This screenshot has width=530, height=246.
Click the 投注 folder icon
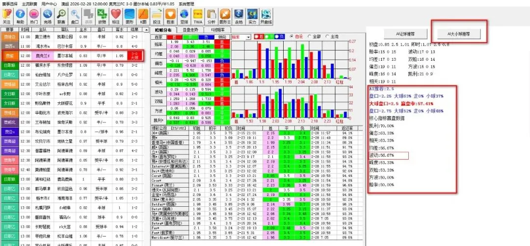coord(157,16)
